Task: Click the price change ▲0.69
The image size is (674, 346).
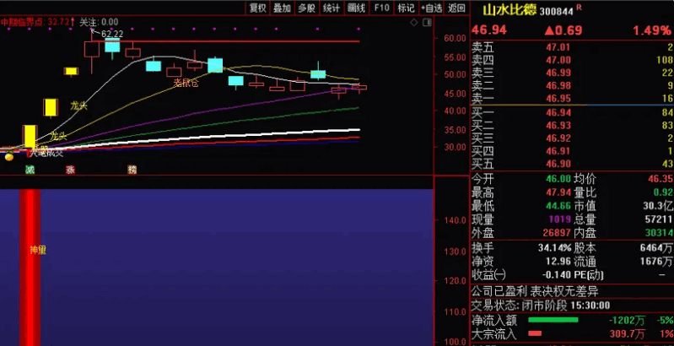Action: (563, 30)
